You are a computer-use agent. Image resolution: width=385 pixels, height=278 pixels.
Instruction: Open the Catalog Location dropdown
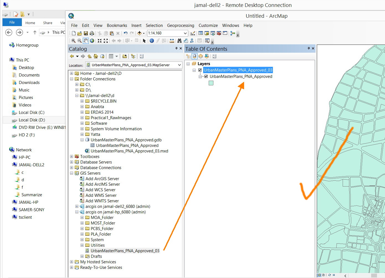pyautogui.click(x=179, y=65)
